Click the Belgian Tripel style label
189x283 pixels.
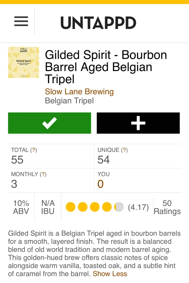coord(69,101)
